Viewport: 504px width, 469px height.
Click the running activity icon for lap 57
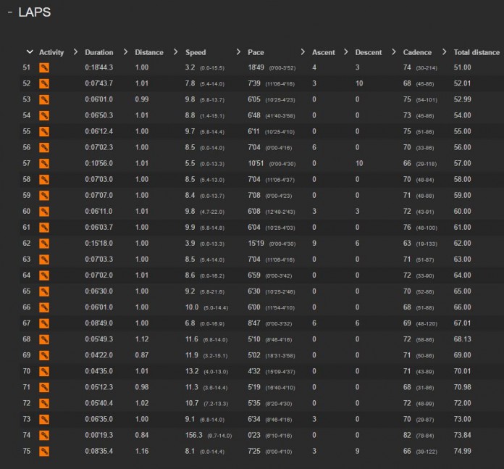[44, 163]
